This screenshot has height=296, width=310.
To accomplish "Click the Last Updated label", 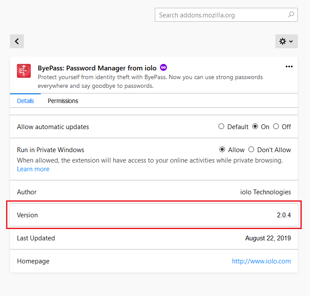I will [x=36, y=238].
